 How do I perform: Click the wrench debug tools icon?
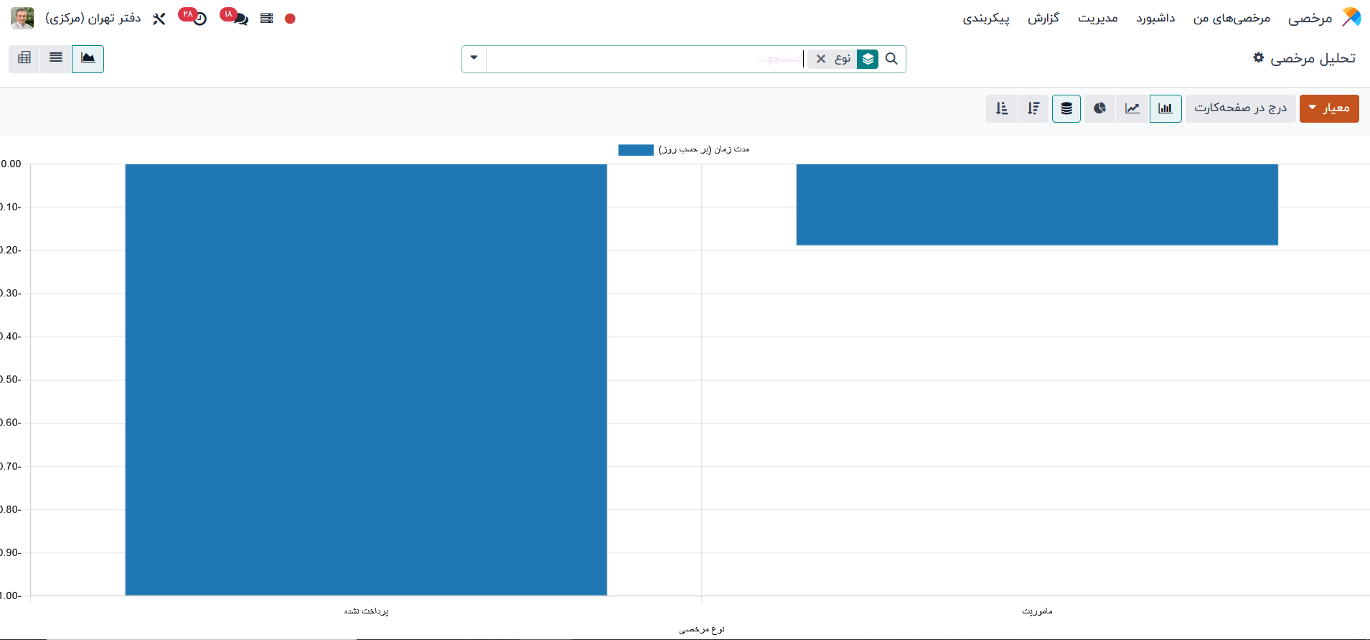tap(159, 19)
